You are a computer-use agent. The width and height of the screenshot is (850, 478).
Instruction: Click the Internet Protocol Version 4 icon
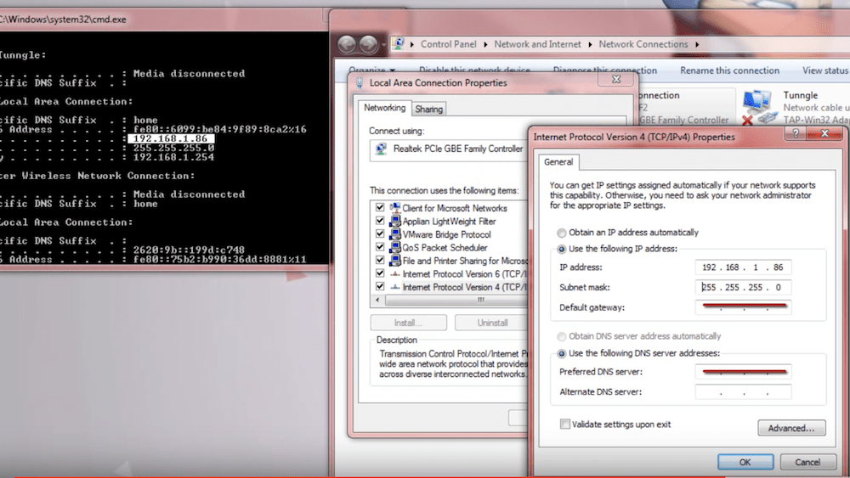tap(395, 287)
